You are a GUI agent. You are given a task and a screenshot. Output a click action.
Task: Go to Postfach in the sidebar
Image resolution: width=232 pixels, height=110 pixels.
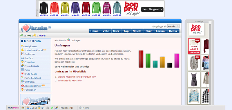(29, 58)
